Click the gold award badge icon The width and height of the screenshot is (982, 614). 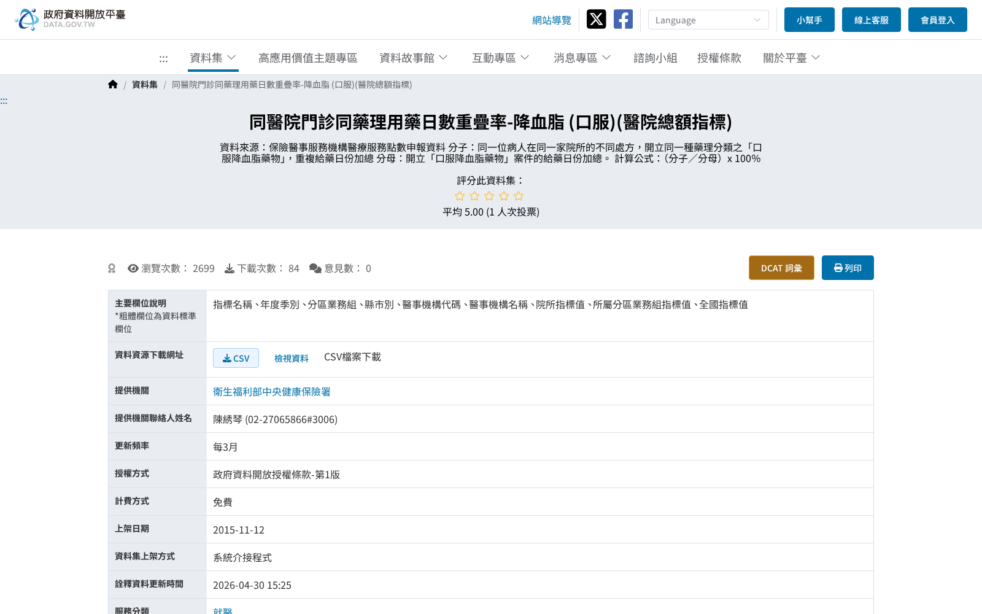[112, 268]
